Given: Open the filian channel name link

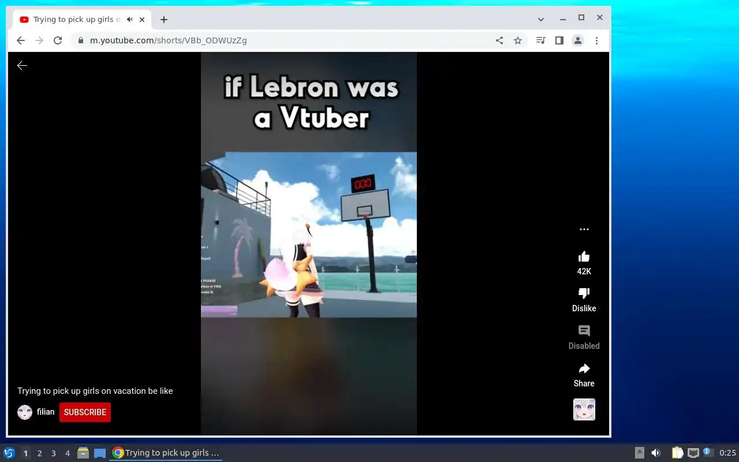Looking at the screenshot, I should point(46,412).
